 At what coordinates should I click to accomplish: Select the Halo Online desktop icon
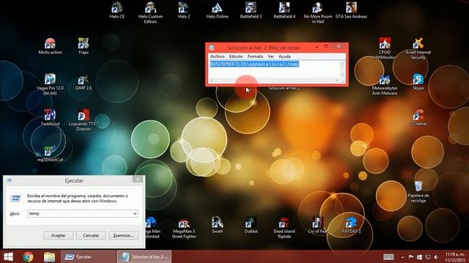coord(218,10)
